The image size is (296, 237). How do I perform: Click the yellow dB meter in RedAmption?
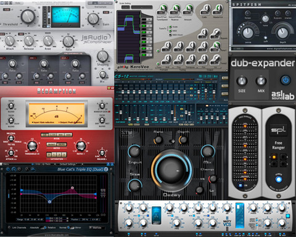click(x=57, y=114)
